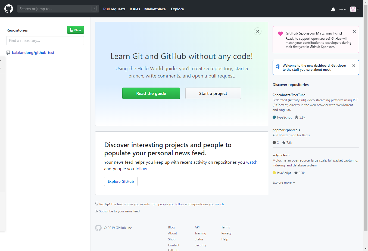Open Status footer link
368x251 pixels.
[199, 239]
